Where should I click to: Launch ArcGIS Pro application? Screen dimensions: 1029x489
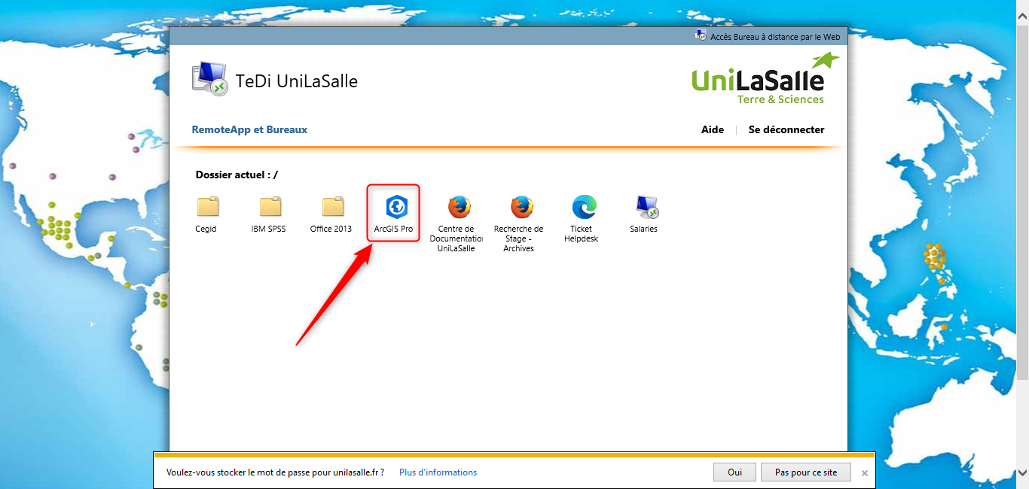394,214
